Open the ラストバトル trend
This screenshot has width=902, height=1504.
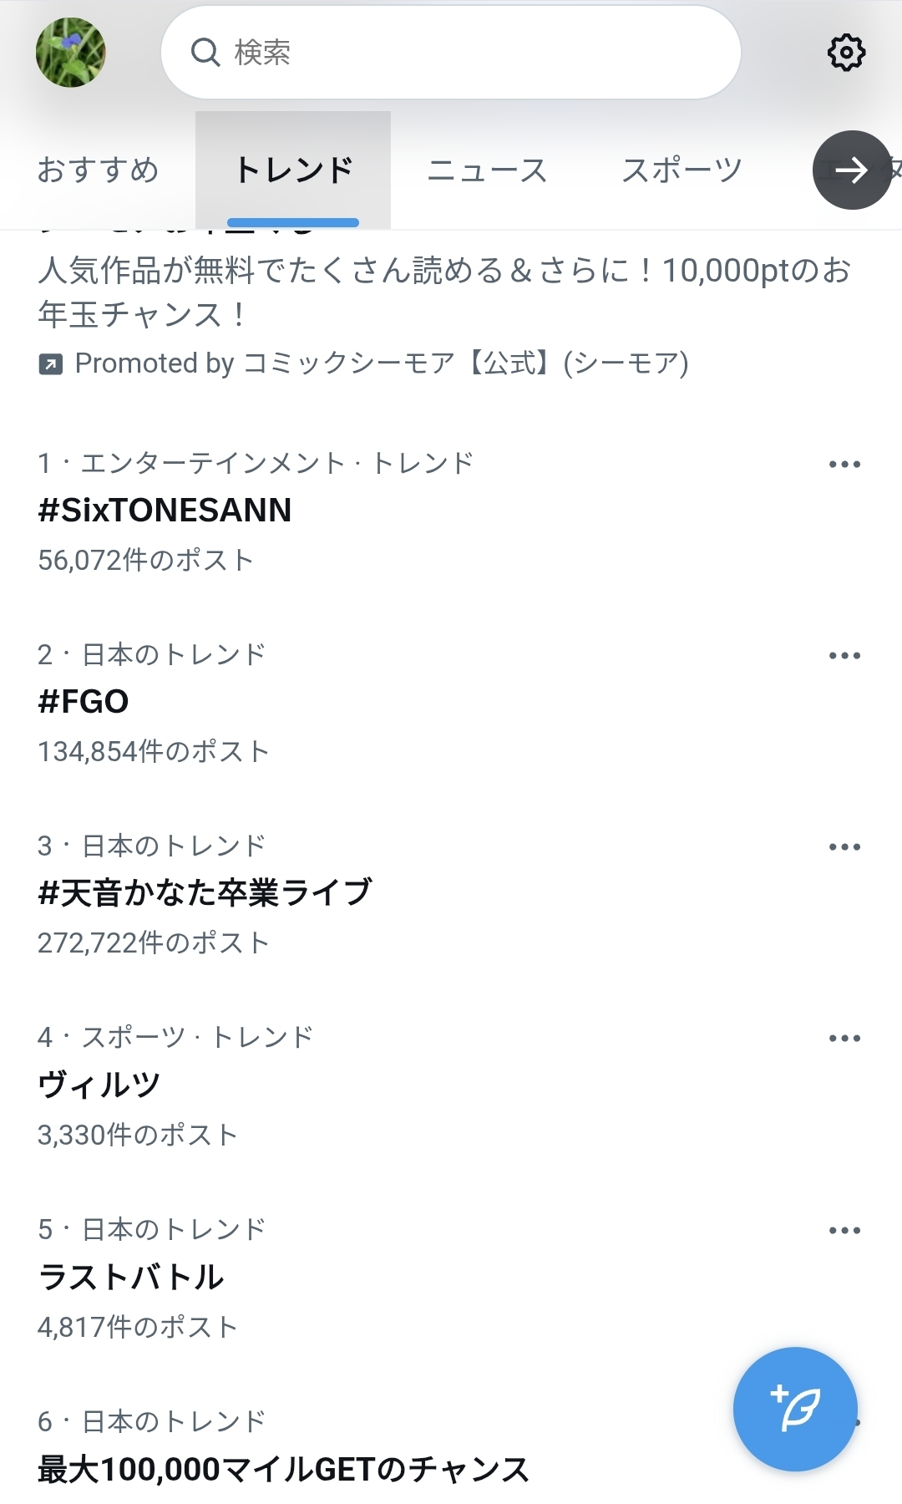coord(131,1277)
